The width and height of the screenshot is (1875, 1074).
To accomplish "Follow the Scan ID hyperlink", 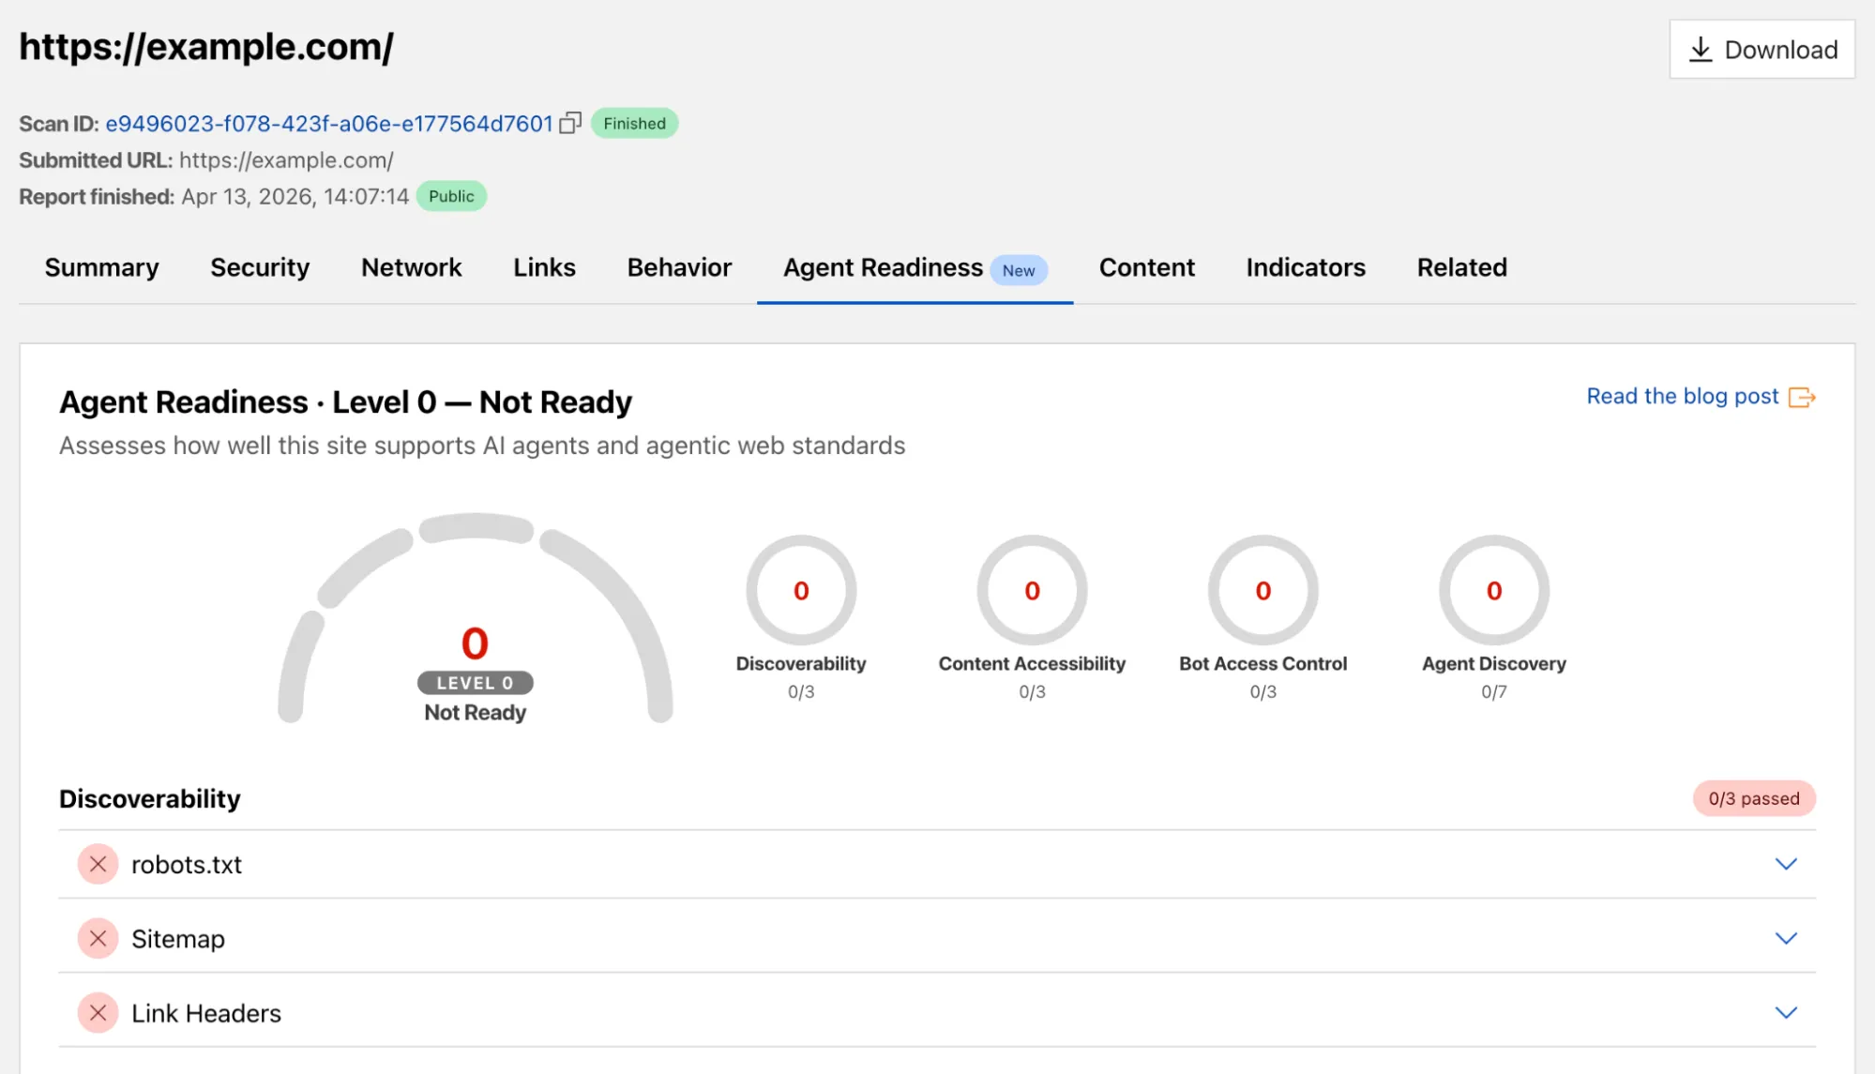I will [328, 123].
